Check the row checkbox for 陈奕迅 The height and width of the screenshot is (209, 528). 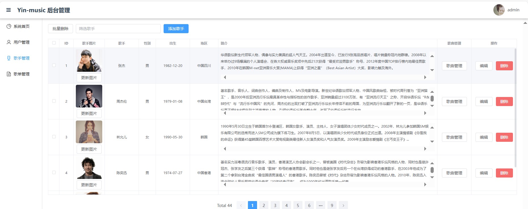[54, 172]
